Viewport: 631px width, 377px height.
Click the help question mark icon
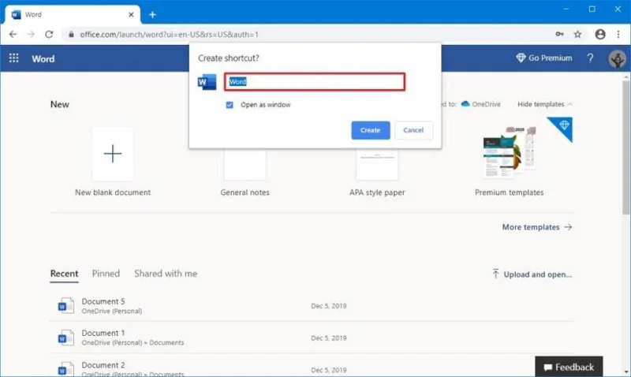tap(590, 58)
